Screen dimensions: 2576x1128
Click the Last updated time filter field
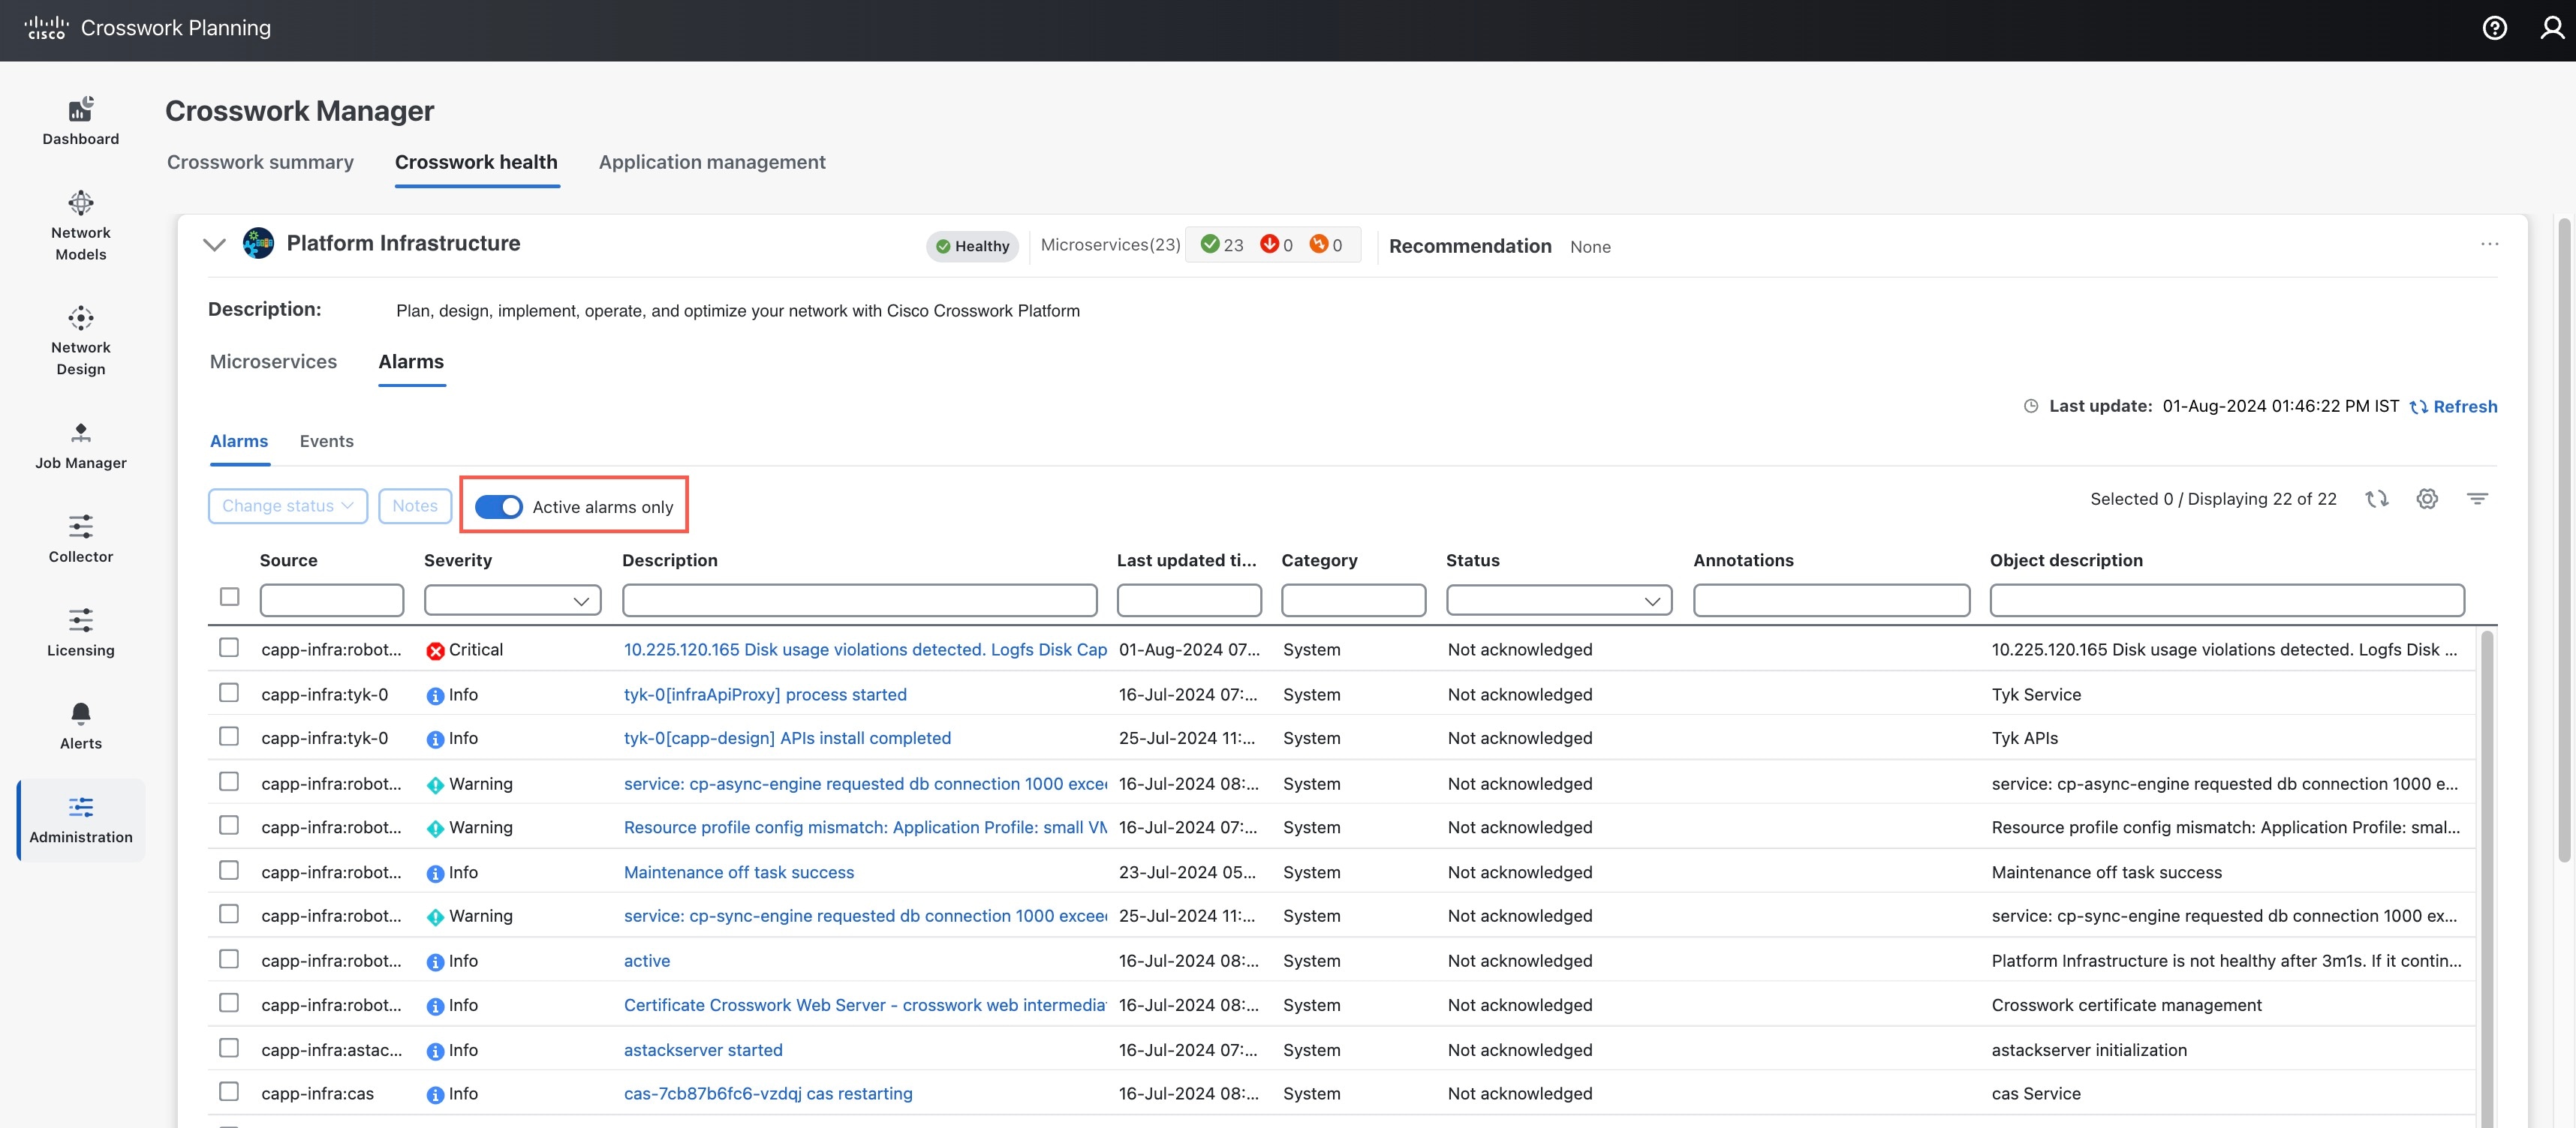(x=1189, y=601)
